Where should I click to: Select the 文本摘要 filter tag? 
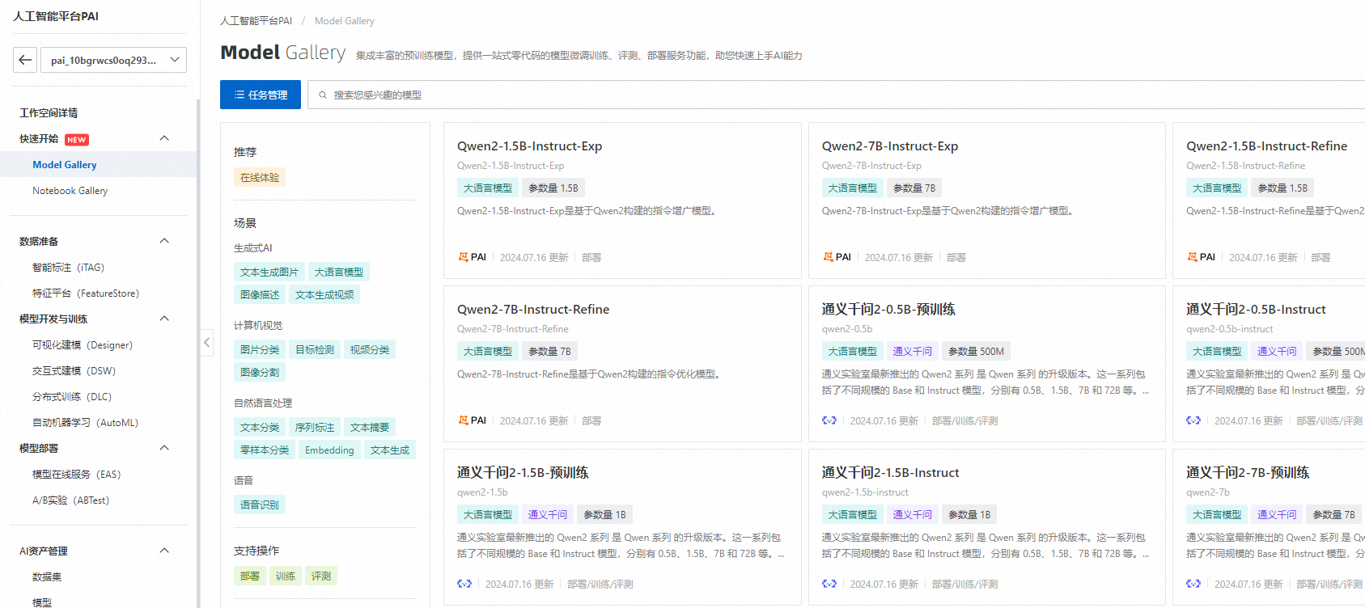click(370, 428)
